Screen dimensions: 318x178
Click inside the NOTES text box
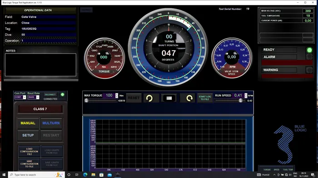click(x=40, y=65)
